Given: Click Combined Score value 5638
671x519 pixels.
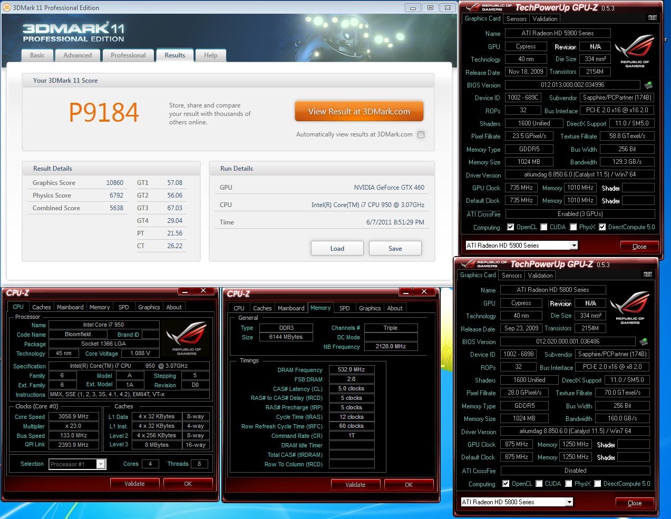Looking at the screenshot, I should point(116,208).
